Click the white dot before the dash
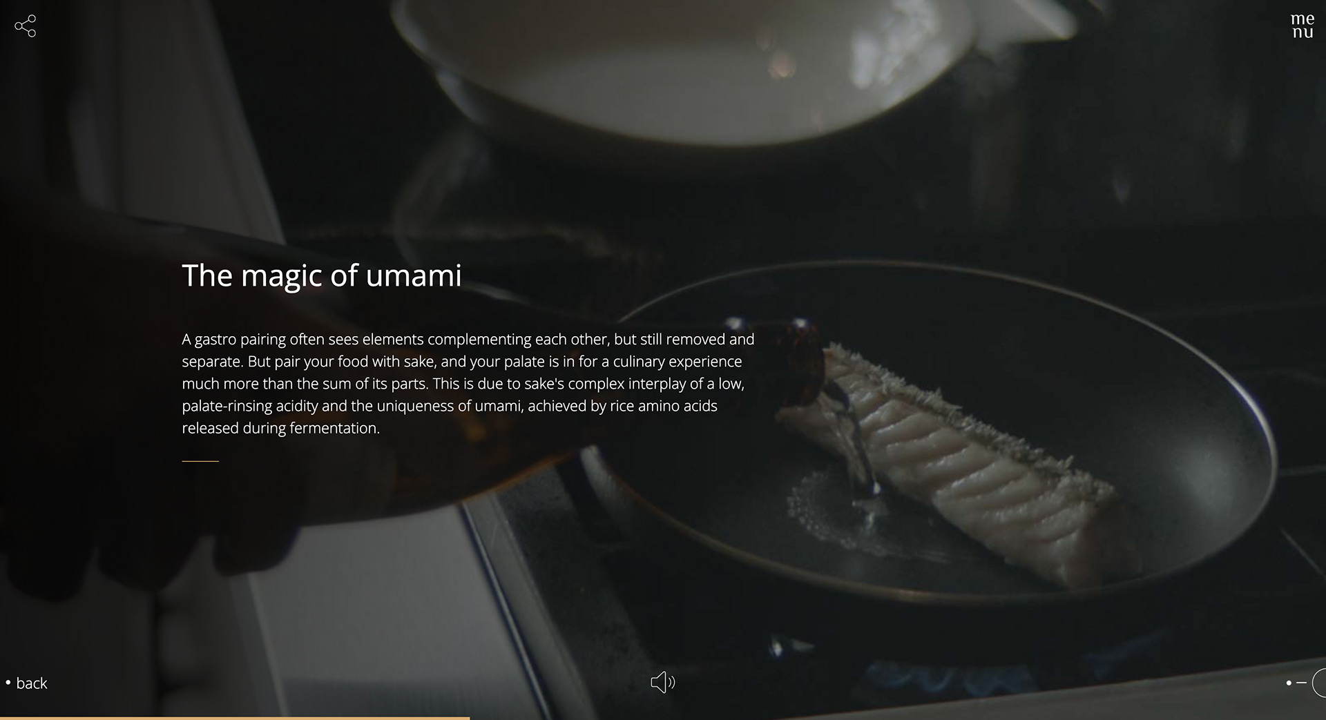This screenshot has width=1326, height=720. 1289,683
